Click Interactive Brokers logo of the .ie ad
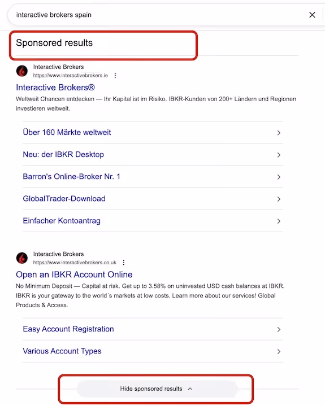This screenshot has height=406, width=325. tap(22, 71)
